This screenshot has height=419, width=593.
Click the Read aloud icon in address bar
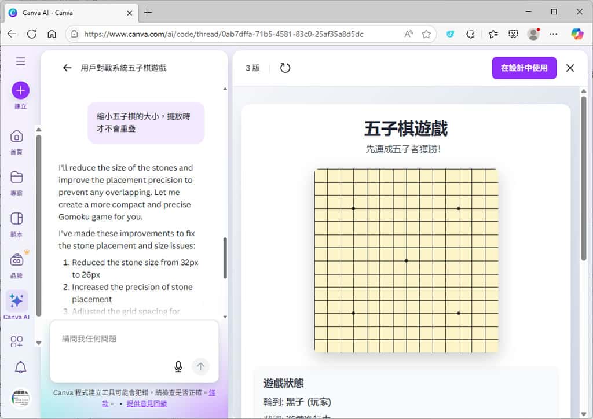(x=408, y=34)
